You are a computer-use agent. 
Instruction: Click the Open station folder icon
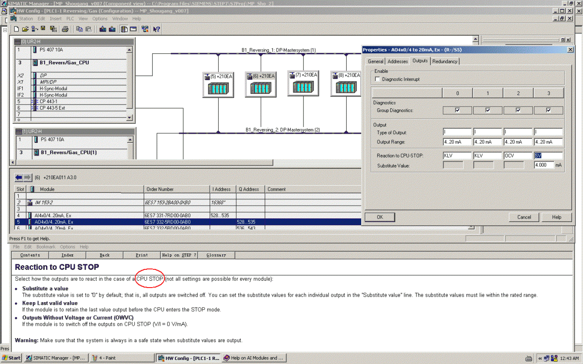click(26, 29)
